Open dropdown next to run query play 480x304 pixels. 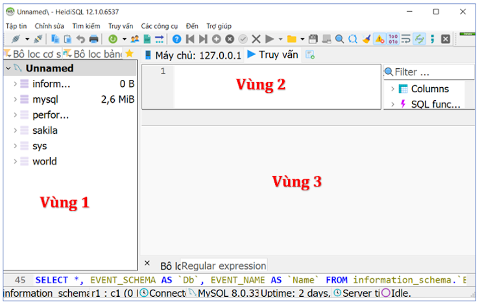pos(280,39)
